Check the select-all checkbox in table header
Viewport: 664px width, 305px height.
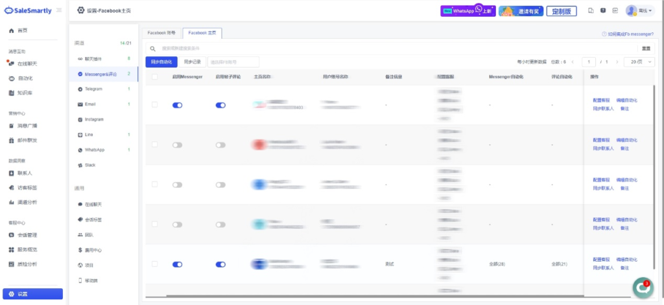tap(154, 77)
